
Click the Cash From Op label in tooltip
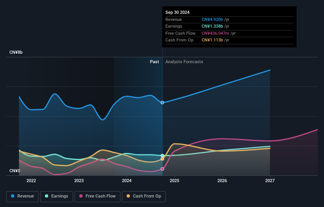(179, 40)
